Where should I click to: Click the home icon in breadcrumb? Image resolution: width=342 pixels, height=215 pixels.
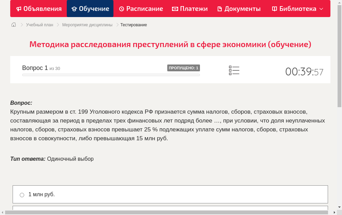(14, 25)
